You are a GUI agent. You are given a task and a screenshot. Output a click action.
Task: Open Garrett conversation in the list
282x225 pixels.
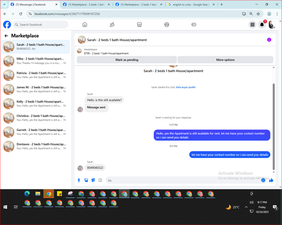pos(36,132)
